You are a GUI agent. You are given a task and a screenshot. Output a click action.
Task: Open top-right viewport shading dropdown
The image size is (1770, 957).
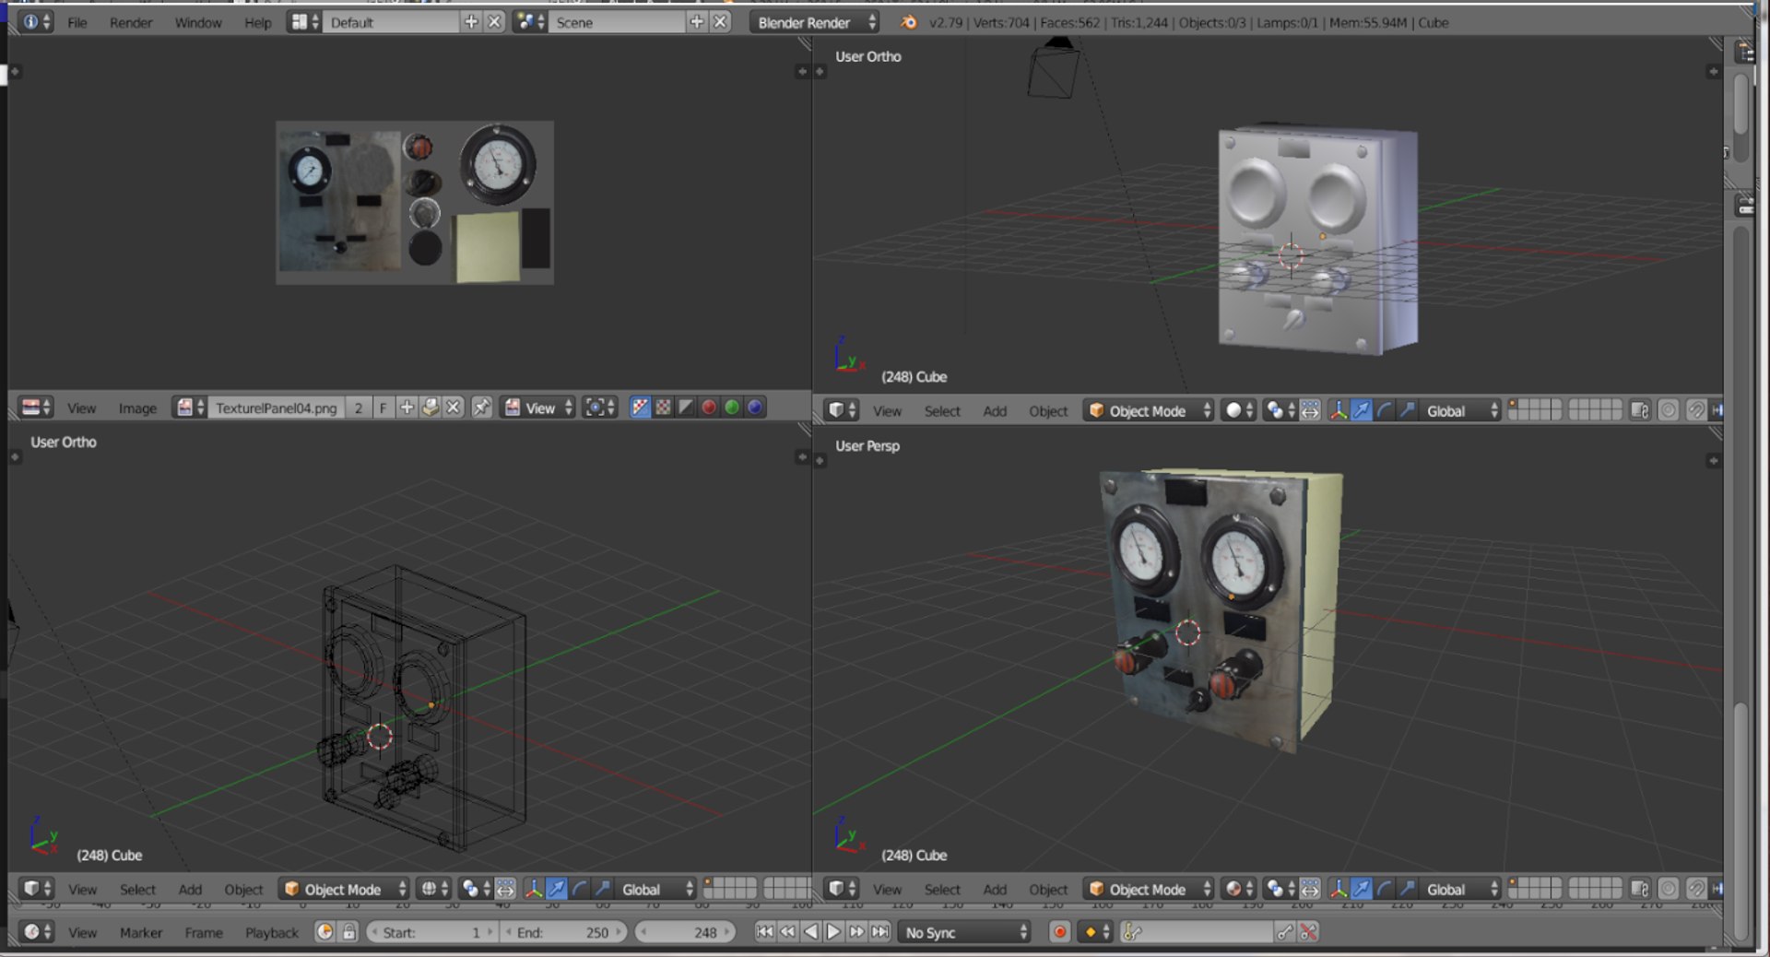click(x=1239, y=410)
